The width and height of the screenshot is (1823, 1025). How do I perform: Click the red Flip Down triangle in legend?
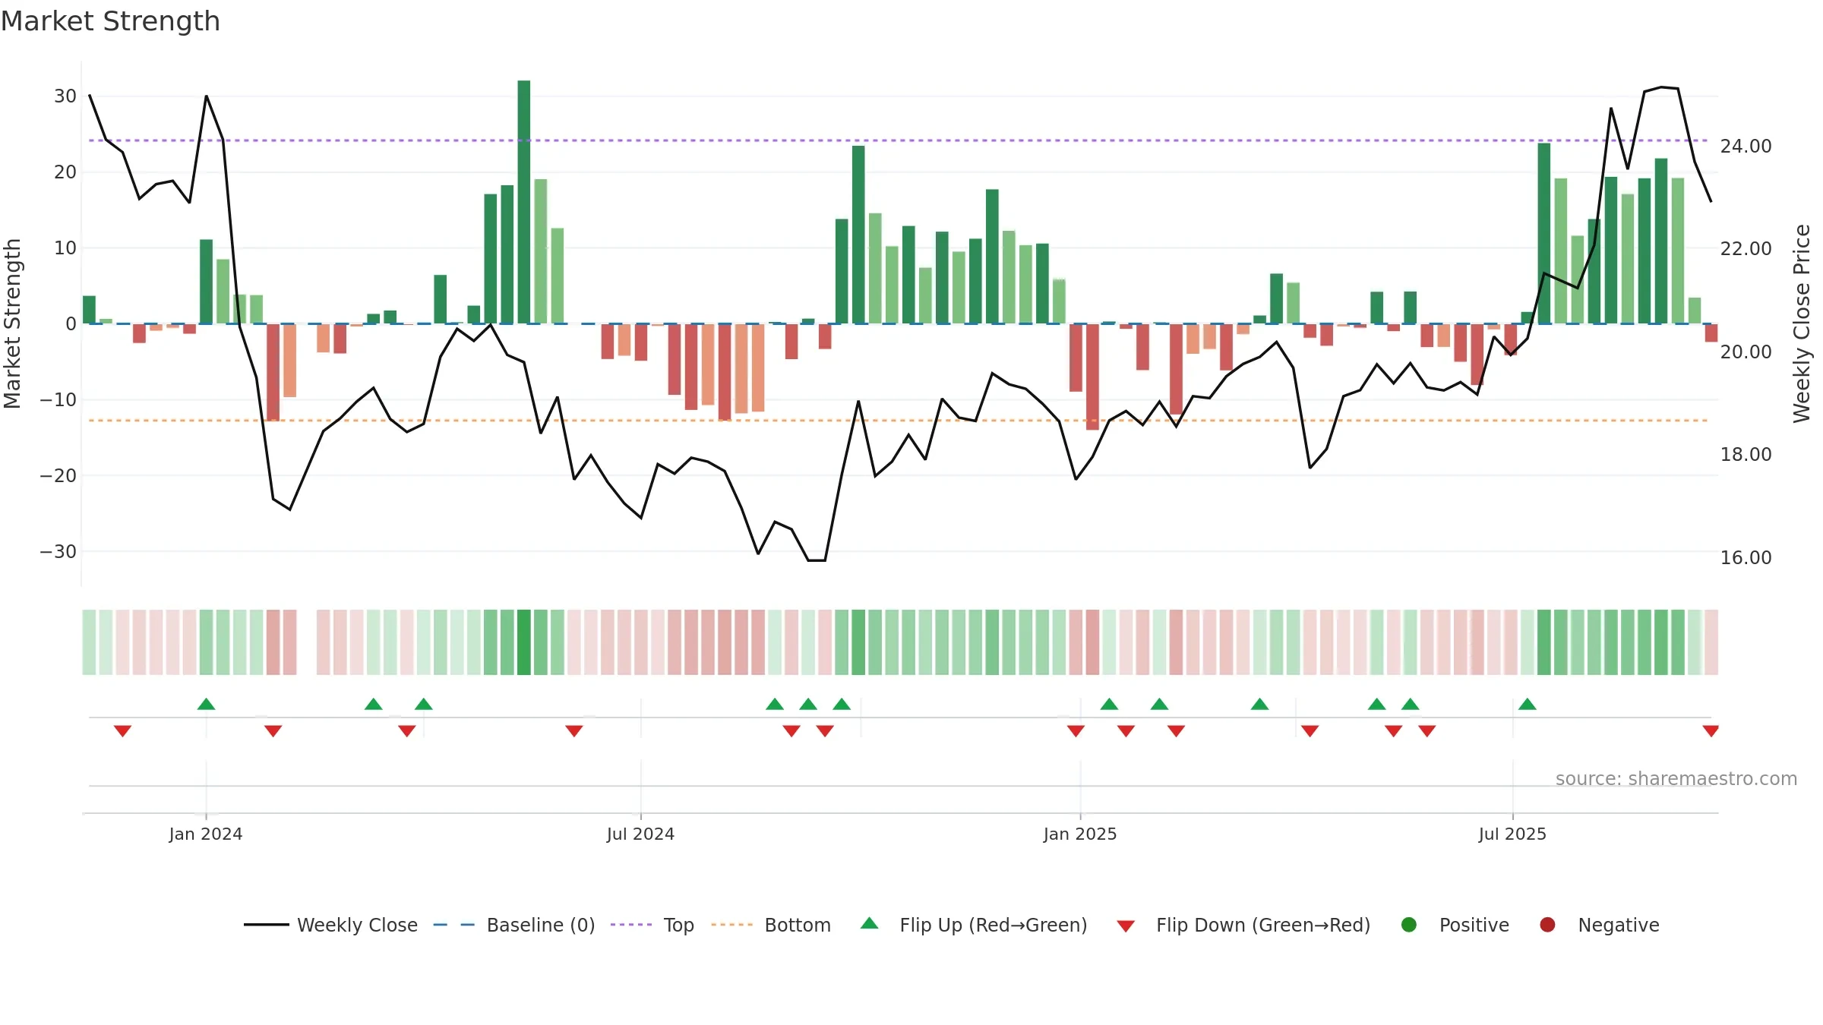click(x=1126, y=926)
